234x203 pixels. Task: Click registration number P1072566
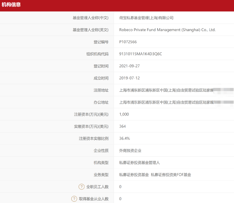pos(128,42)
